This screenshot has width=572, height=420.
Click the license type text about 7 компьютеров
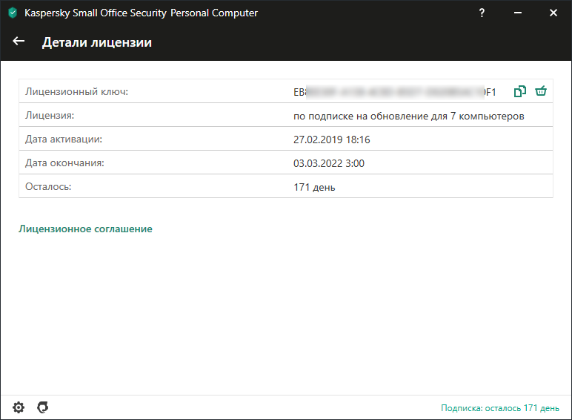[x=408, y=117]
